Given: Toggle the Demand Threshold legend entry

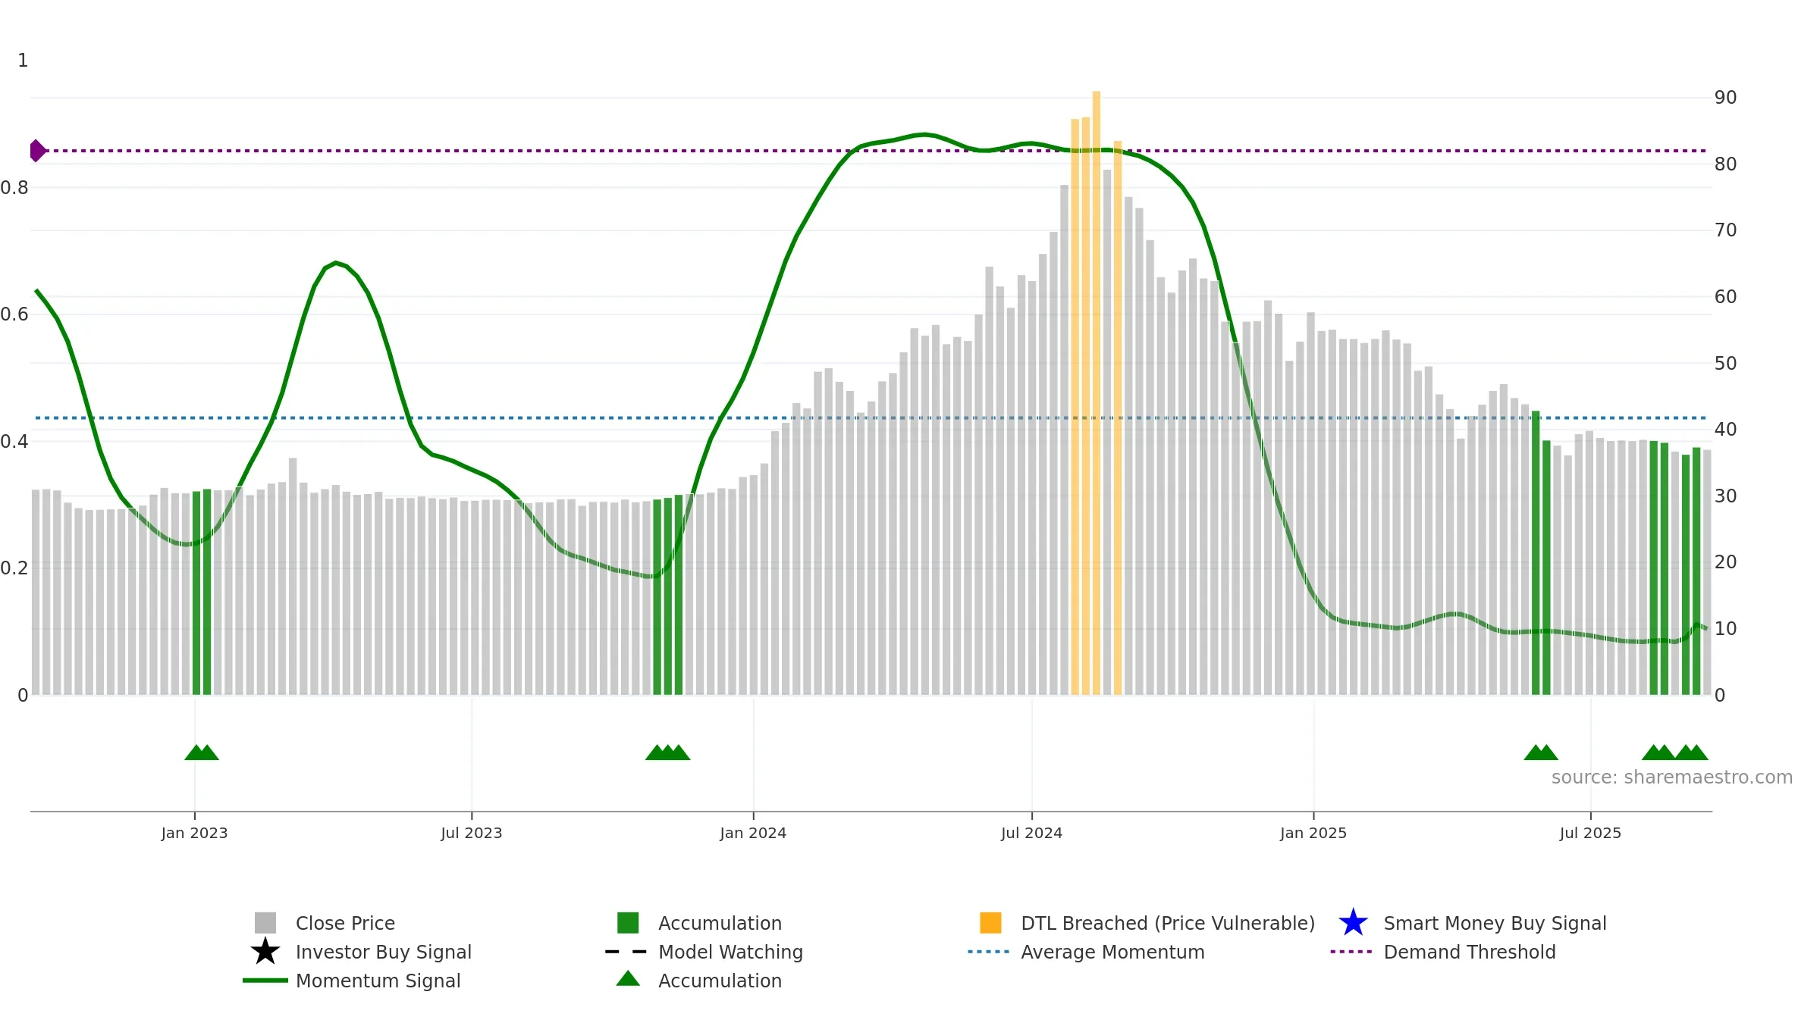Looking at the screenshot, I should point(1470,952).
